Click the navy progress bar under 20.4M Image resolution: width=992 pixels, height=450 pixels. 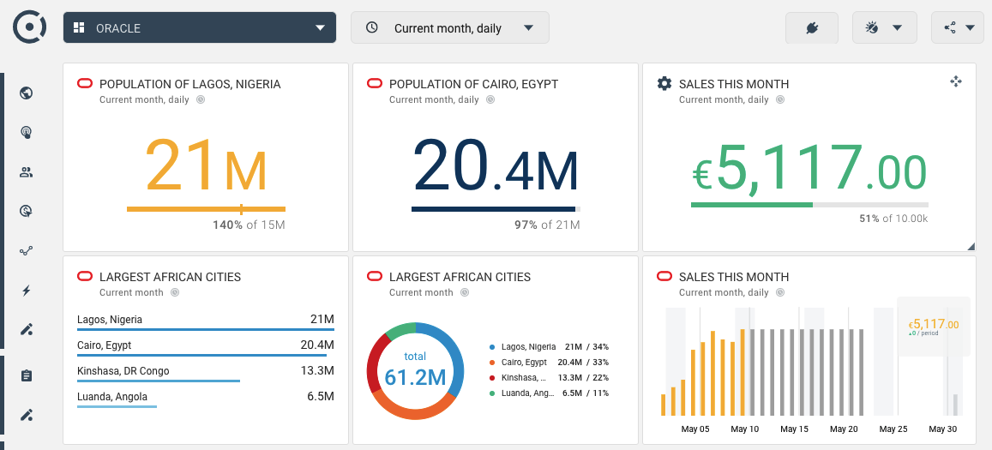tap(494, 209)
